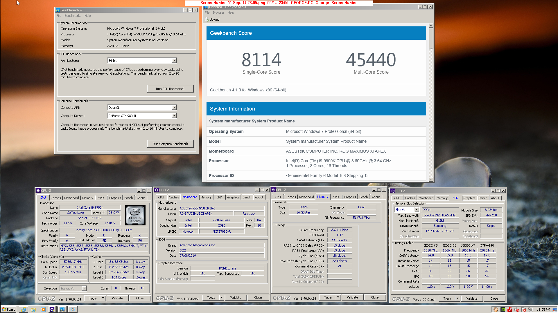Click scroll-up arrow in Geekbench results
The image size is (558, 313).
point(431,26)
